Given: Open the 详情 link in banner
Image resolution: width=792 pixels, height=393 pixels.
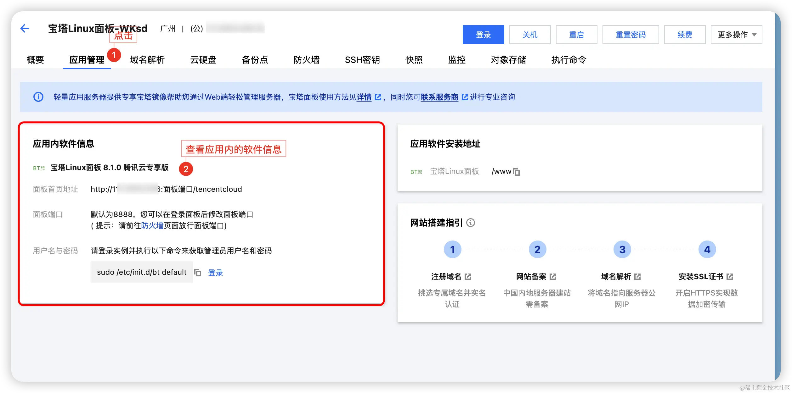Looking at the screenshot, I should [364, 97].
